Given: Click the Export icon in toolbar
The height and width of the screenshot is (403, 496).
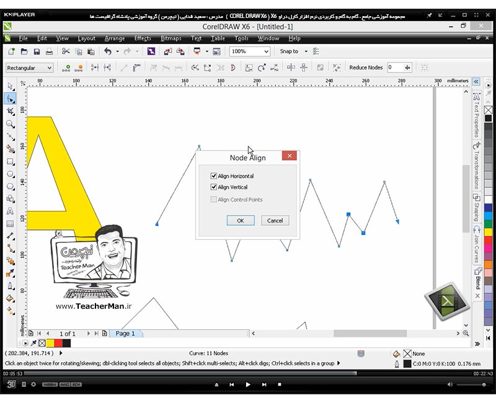Looking at the screenshot, I should pyautogui.click(x=180, y=51).
